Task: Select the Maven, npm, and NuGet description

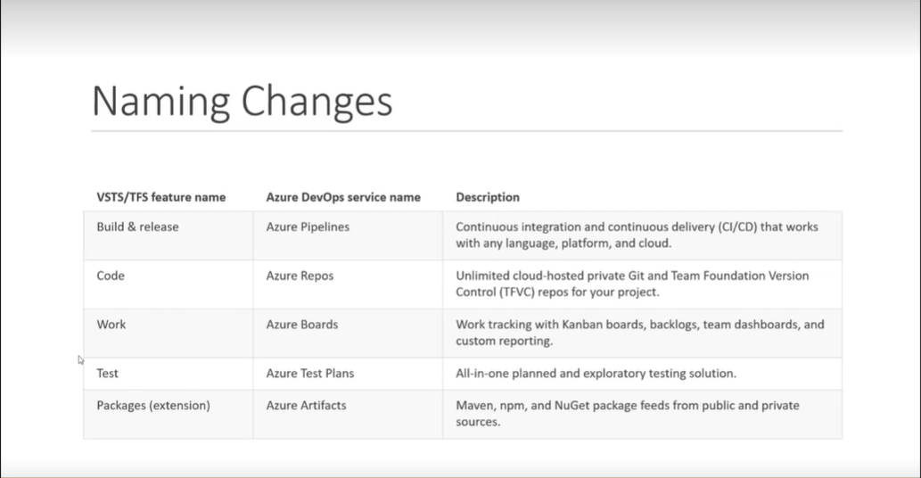Action: point(627,414)
